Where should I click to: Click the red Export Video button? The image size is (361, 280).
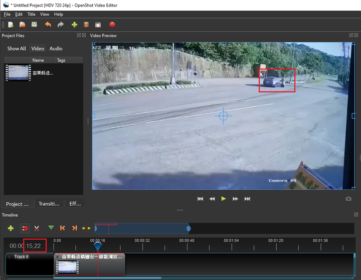click(x=112, y=25)
